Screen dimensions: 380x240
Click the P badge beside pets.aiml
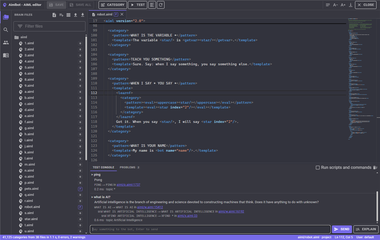click(x=80, y=189)
